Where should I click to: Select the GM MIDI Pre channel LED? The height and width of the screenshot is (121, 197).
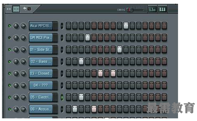pyautogui.click(x=62, y=38)
